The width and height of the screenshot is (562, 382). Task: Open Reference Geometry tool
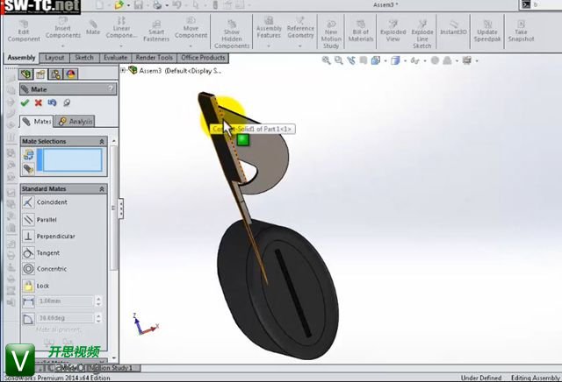(x=300, y=28)
